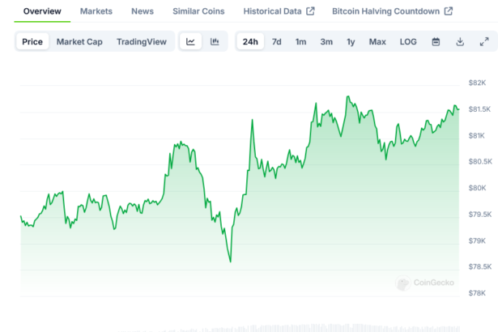This screenshot has width=498, height=332.
Task: Select the 7d time range
Action: point(277,41)
